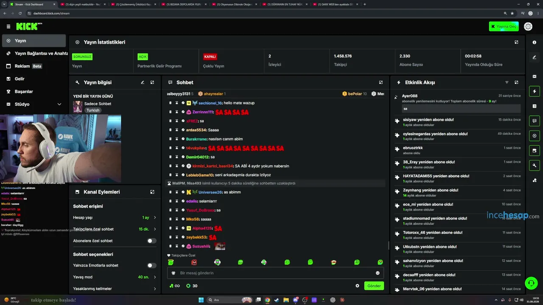Open the profile avatar menu

pos(528,26)
